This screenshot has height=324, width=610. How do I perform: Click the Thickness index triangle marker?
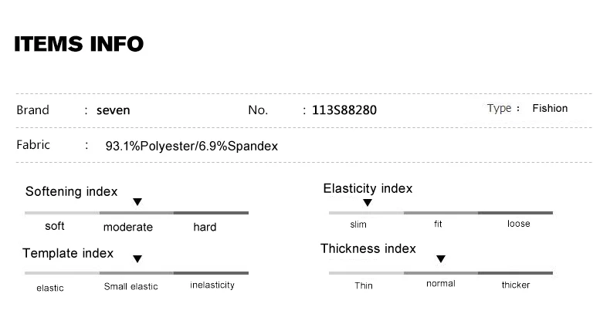tap(440, 258)
